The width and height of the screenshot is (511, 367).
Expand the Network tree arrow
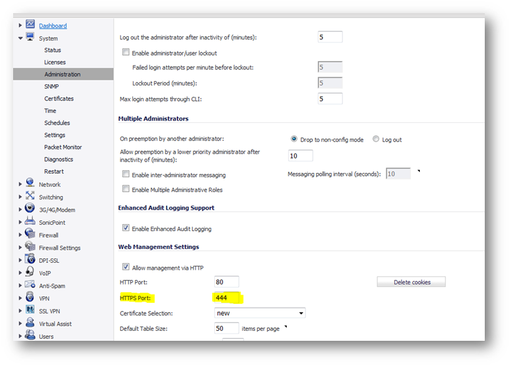[x=20, y=184]
